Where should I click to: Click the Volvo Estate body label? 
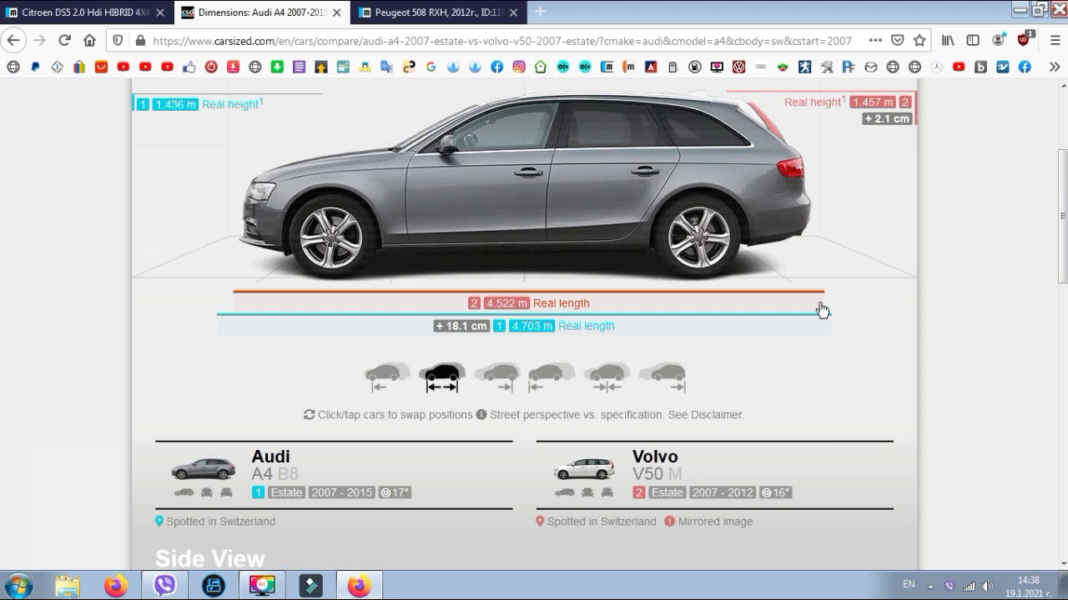[667, 492]
